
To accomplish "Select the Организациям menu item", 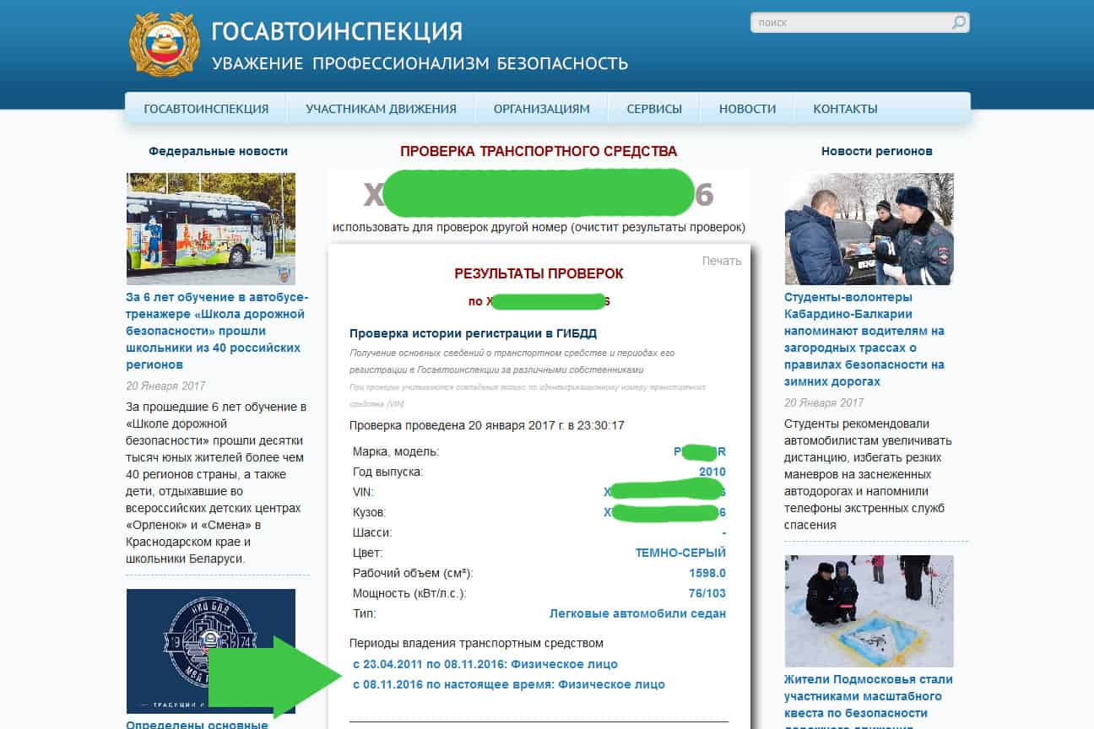I will coord(541,109).
